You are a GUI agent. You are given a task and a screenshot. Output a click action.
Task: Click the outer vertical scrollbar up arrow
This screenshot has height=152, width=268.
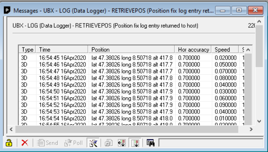[259, 22]
